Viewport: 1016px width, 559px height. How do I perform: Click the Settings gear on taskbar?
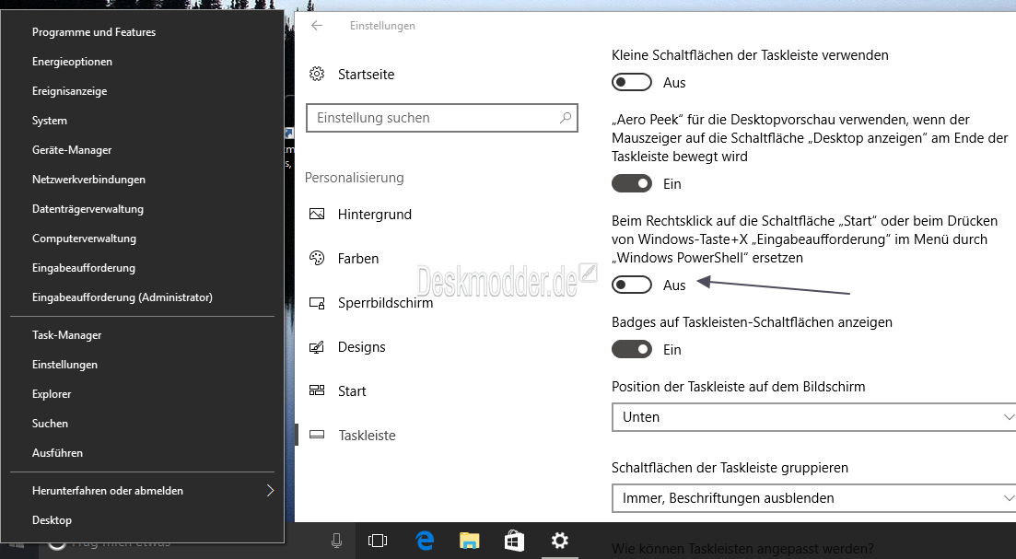559,541
